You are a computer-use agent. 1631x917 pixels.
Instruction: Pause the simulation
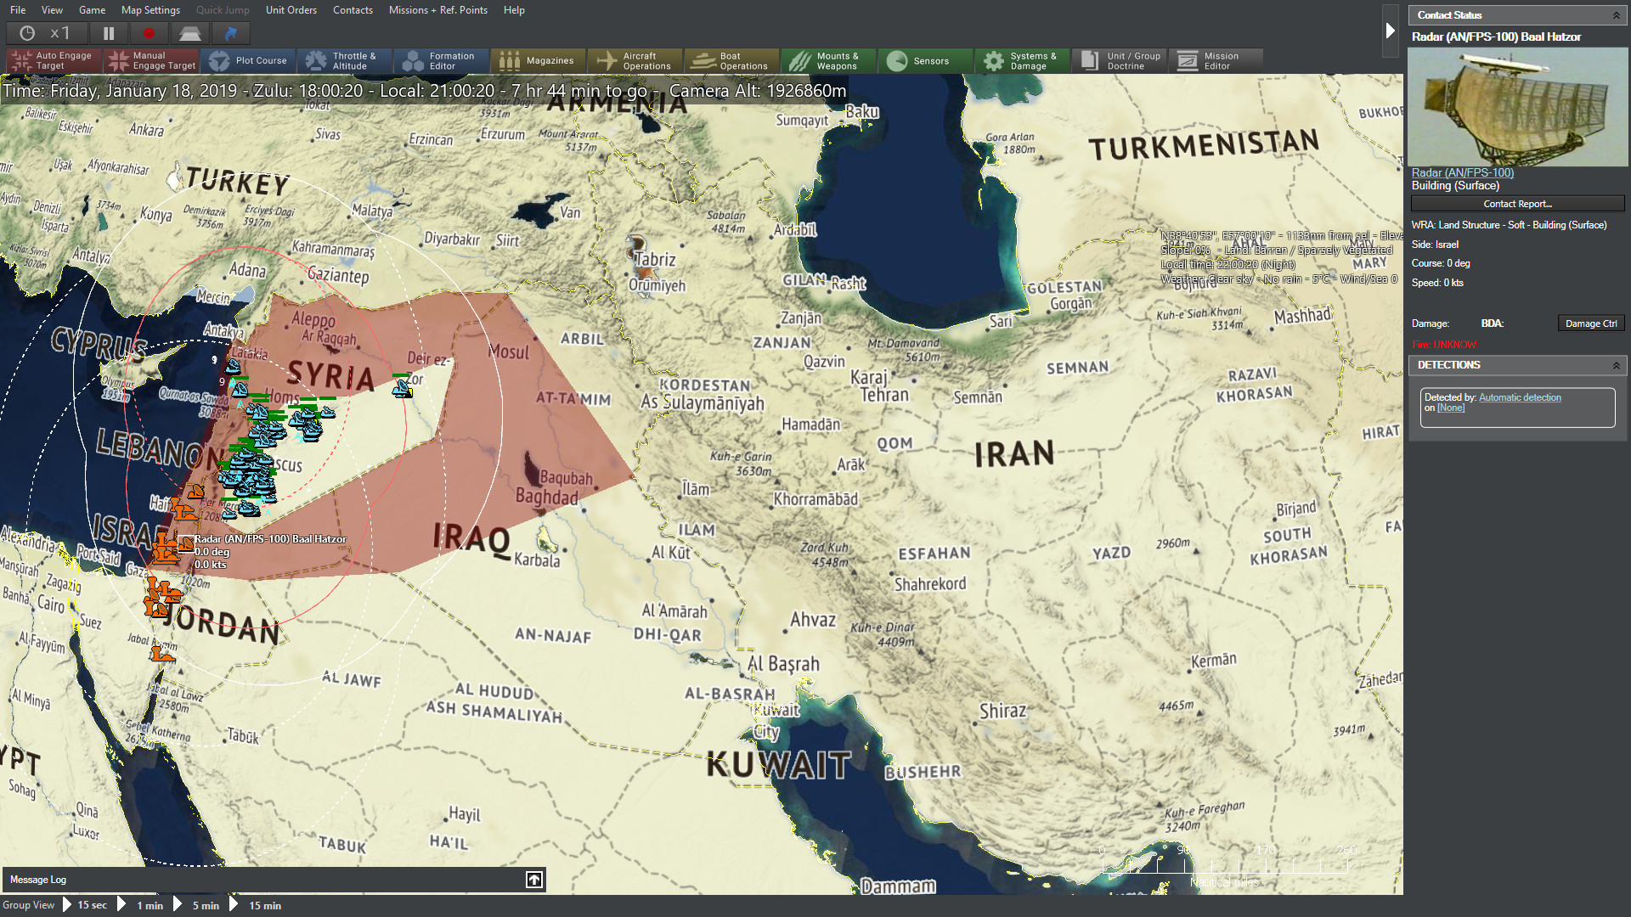(x=109, y=32)
